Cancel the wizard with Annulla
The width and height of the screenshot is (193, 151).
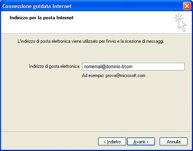tap(173, 142)
